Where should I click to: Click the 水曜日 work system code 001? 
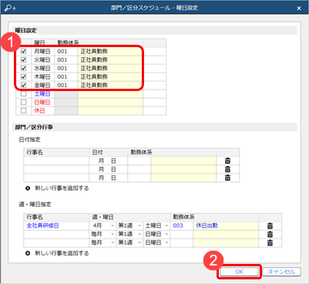tap(65, 68)
